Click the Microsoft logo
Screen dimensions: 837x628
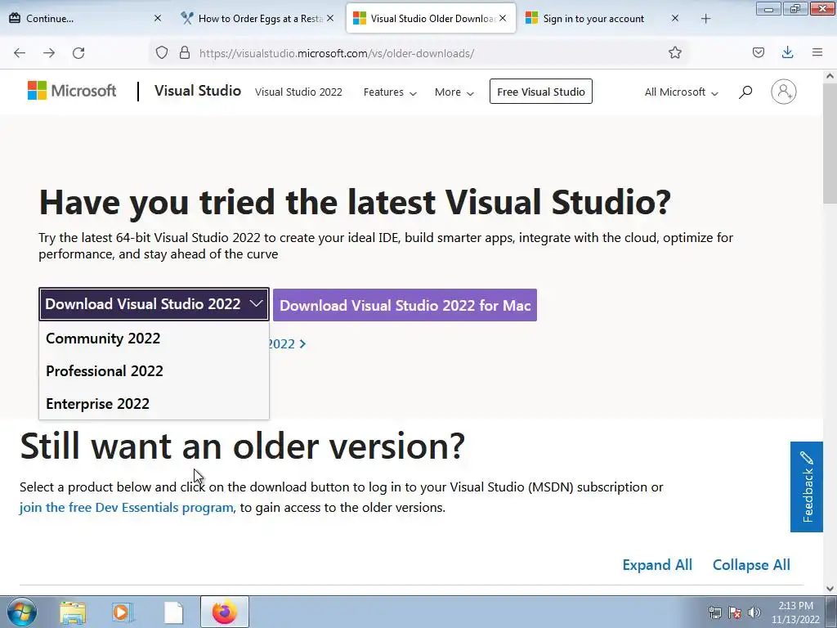coord(72,91)
